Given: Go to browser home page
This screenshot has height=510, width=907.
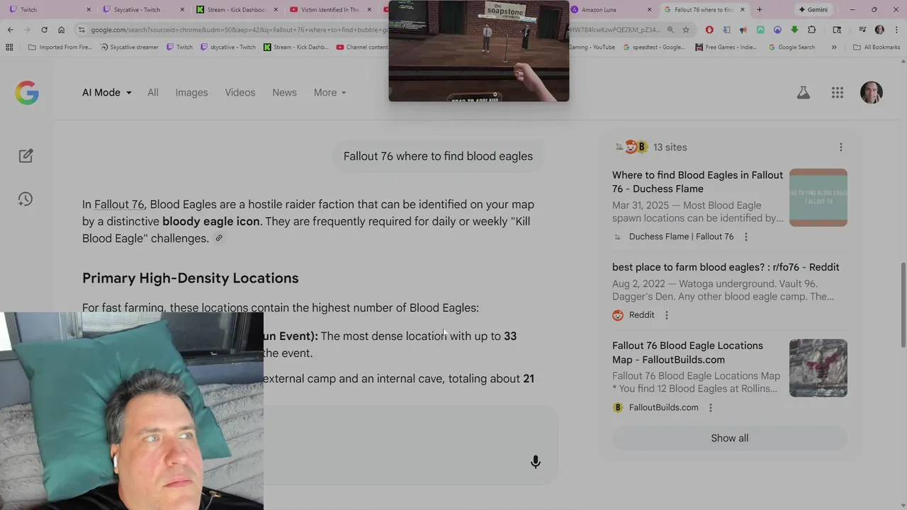Looking at the screenshot, I should [x=61, y=30].
